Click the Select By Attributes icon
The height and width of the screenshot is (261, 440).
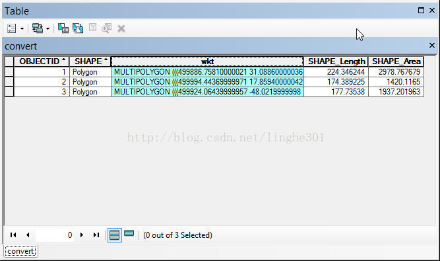click(63, 28)
